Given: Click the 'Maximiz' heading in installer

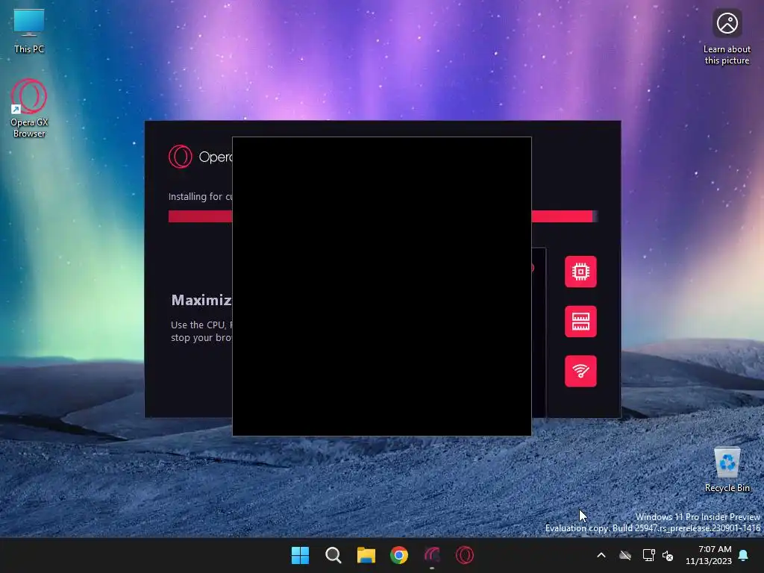Looking at the screenshot, I should 201,300.
